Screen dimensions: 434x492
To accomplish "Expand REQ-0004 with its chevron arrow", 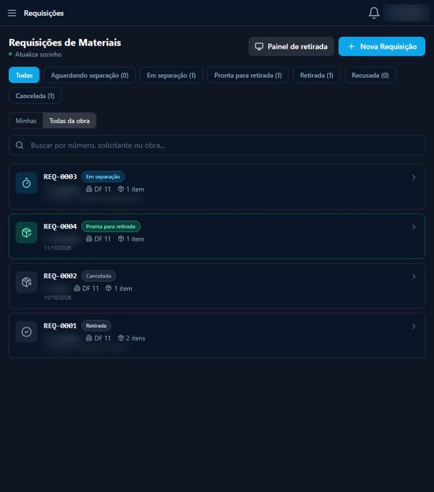I will (x=413, y=227).
